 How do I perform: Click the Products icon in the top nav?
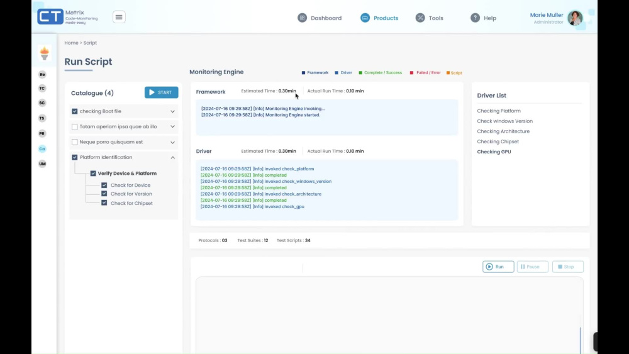(365, 18)
